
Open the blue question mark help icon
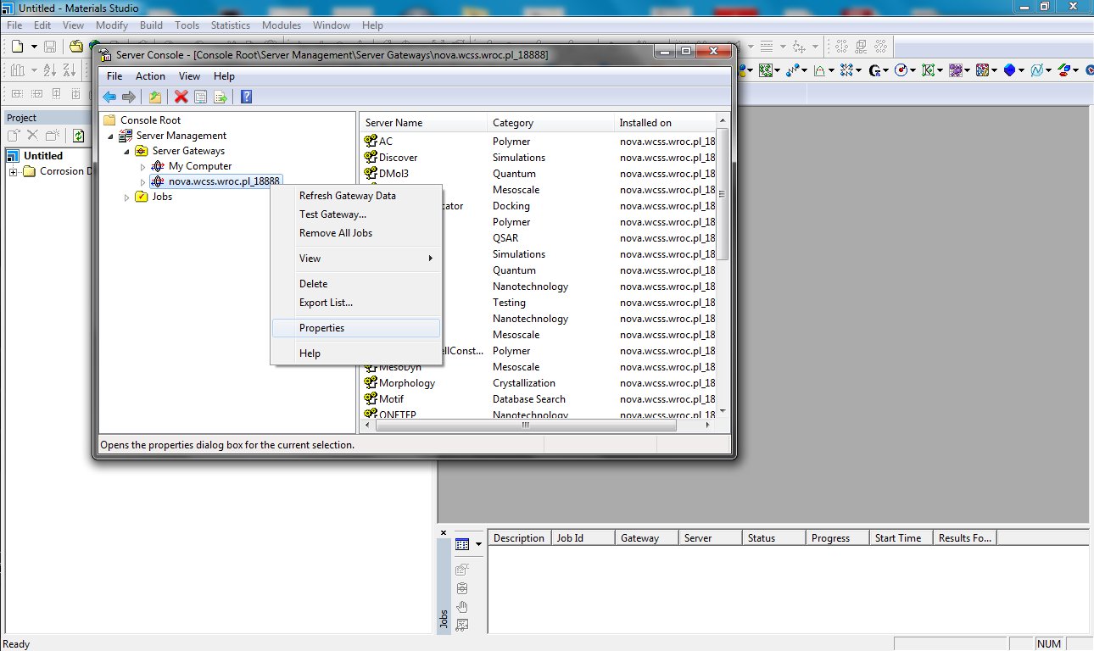[x=246, y=97]
